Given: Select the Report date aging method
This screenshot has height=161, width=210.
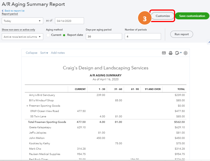Looking at the screenshot, I should 64,35.
